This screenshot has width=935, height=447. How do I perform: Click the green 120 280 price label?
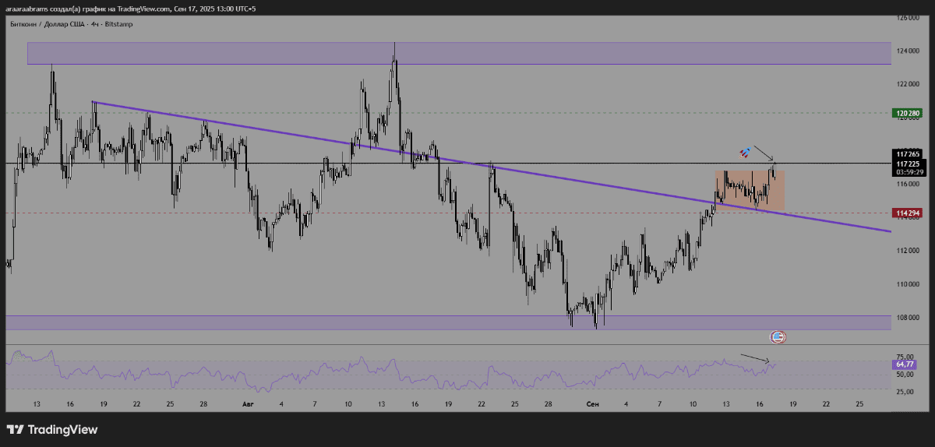(x=907, y=113)
